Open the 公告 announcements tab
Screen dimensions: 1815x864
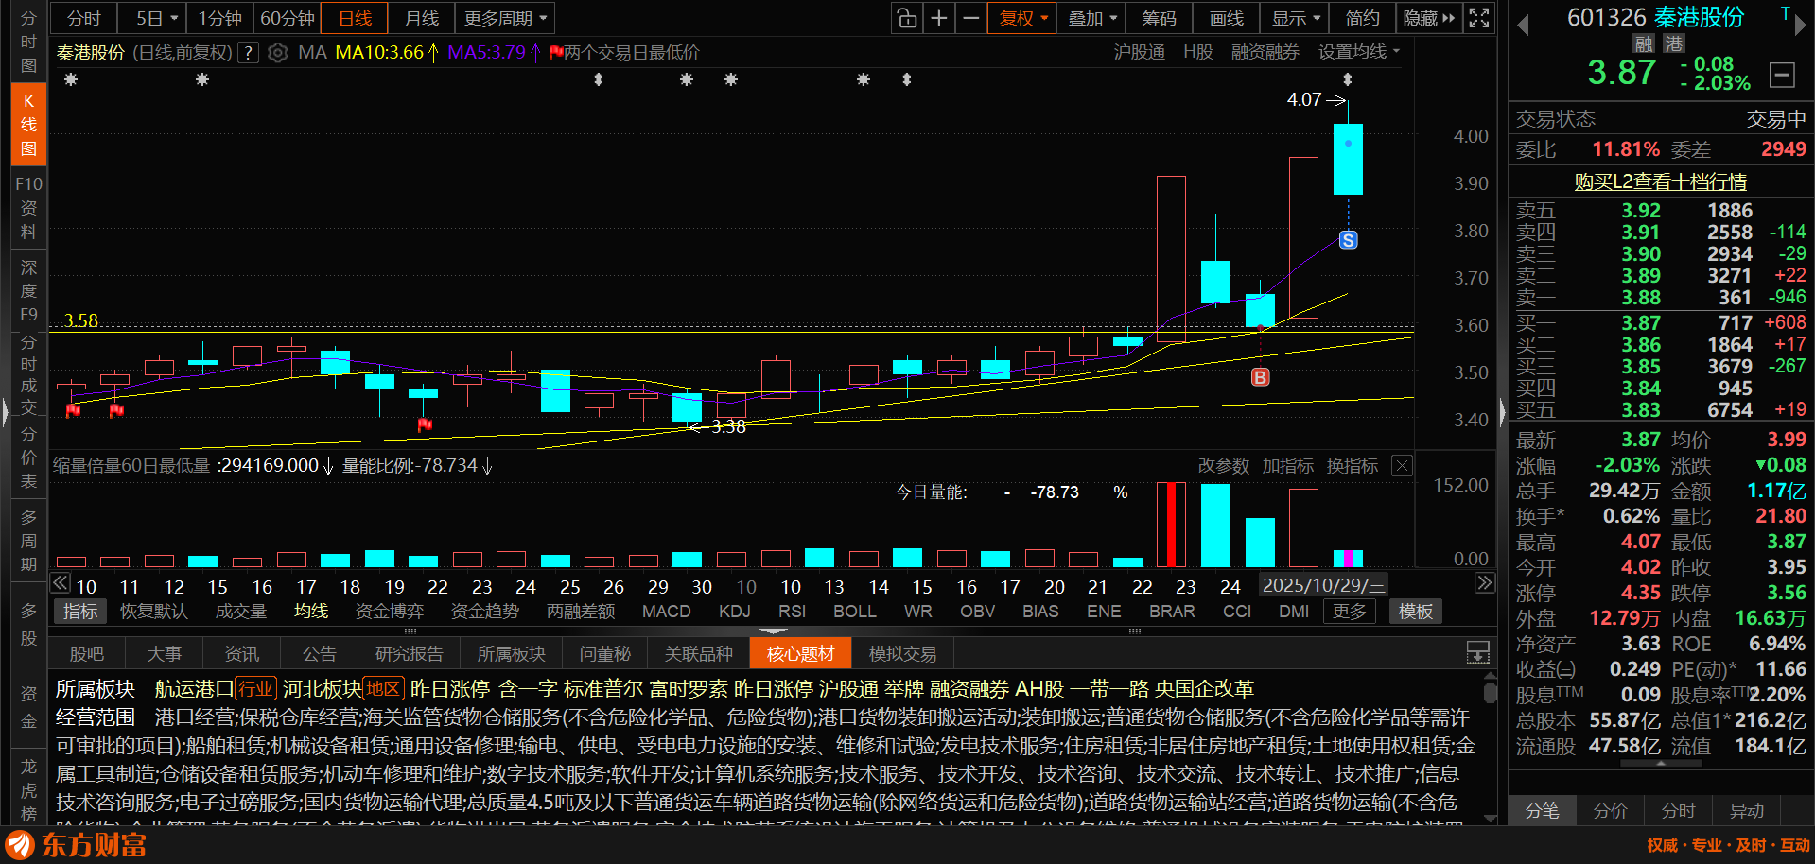(x=320, y=653)
